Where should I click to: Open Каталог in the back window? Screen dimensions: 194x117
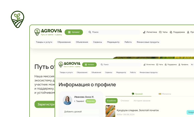click(74, 32)
